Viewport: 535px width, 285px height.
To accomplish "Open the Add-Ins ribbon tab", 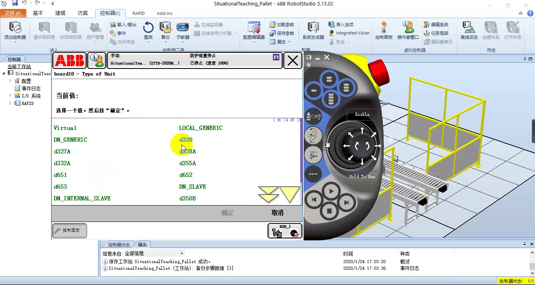I will [x=164, y=13].
